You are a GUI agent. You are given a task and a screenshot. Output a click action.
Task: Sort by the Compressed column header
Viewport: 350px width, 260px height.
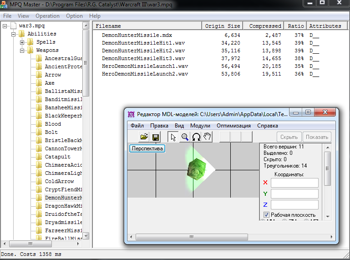tap(264, 26)
